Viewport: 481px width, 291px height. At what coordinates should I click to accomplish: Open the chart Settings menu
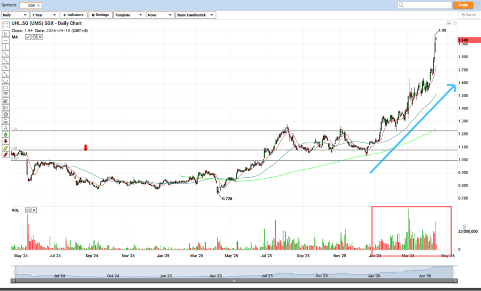pyautogui.click(x=100, y=15)
